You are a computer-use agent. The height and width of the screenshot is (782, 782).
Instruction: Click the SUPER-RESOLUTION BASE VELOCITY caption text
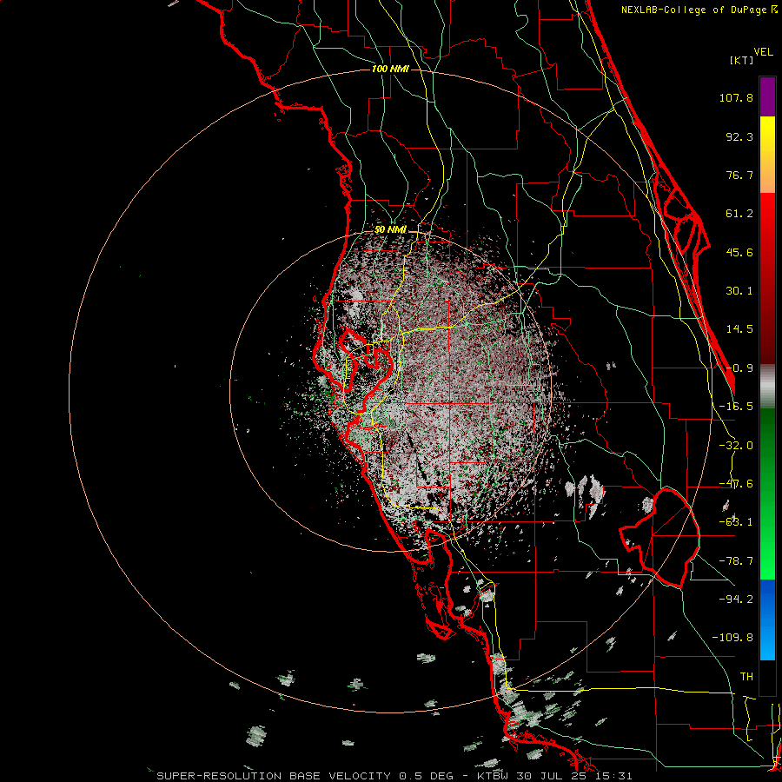click(275, 776)
